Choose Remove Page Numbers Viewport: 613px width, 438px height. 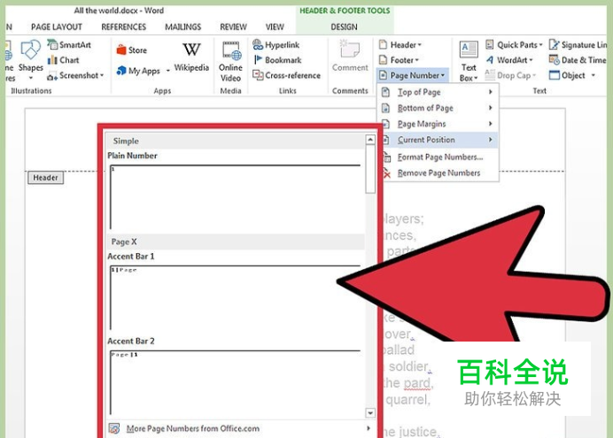point(438,173)
